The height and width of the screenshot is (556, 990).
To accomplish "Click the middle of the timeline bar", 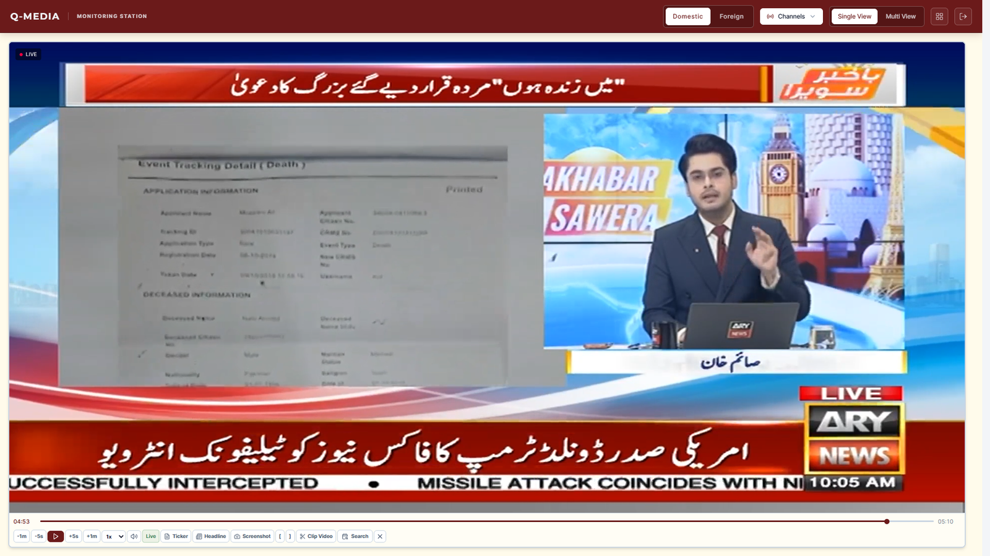I will pos(487,521).
